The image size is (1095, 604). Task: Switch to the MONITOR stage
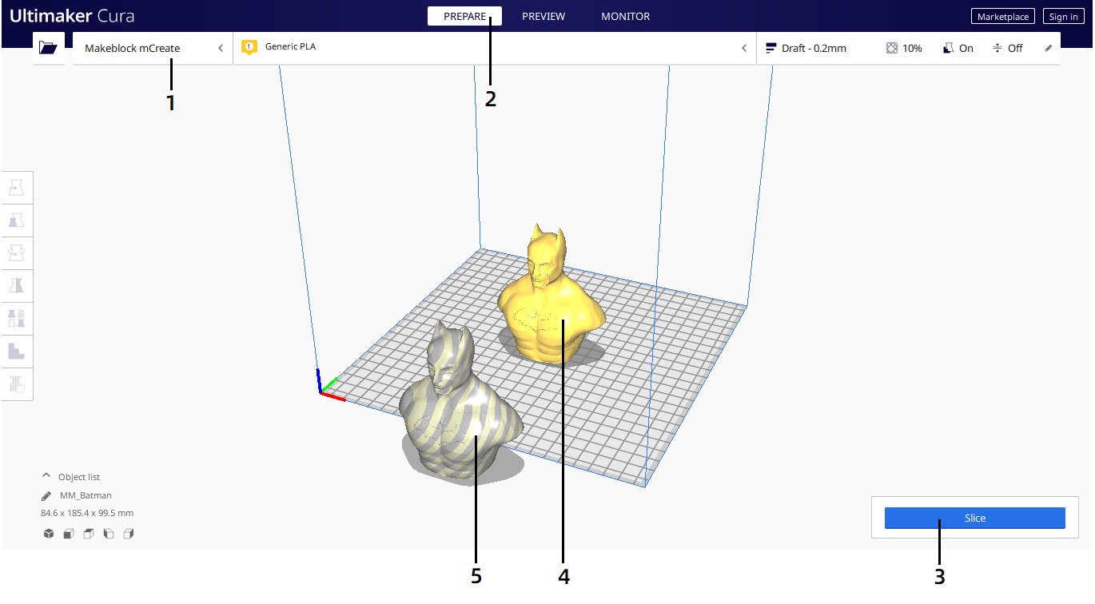(626, 16)
